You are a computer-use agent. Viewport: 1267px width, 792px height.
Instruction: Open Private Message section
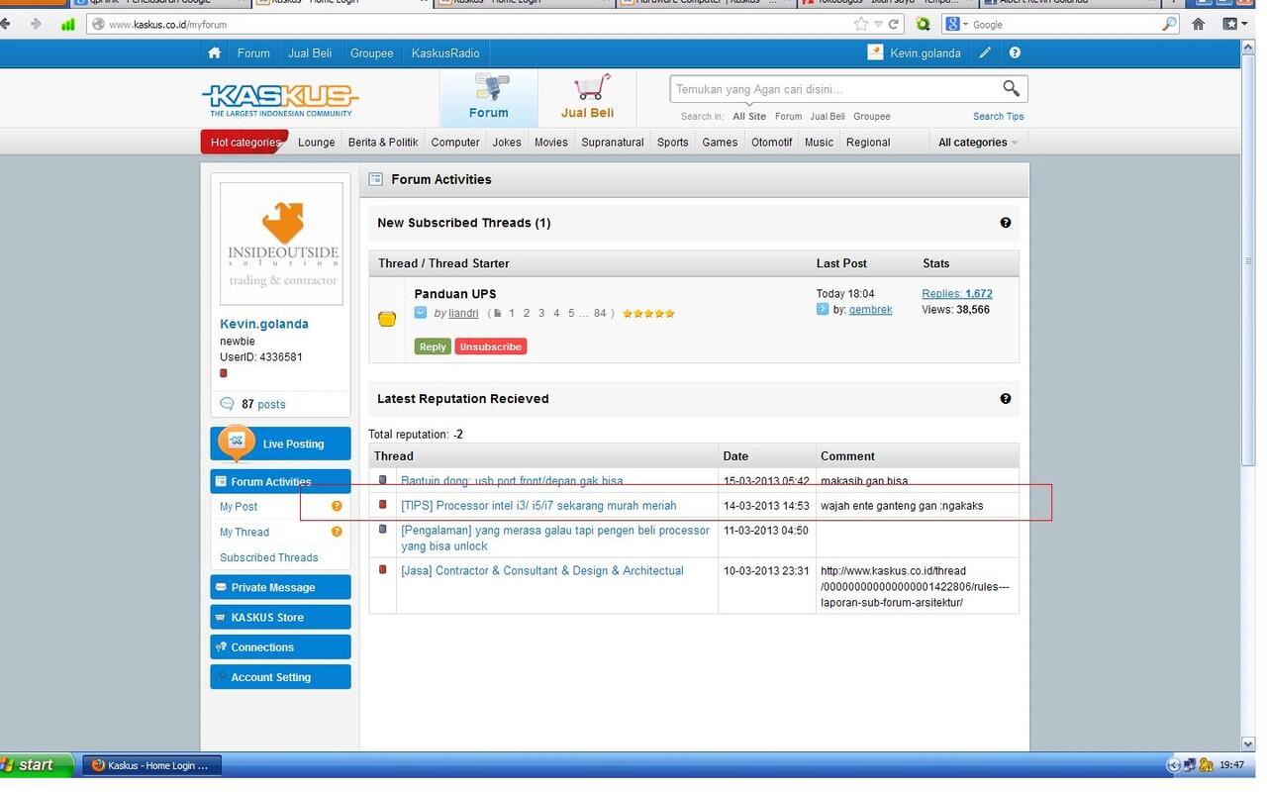(280, 587)
